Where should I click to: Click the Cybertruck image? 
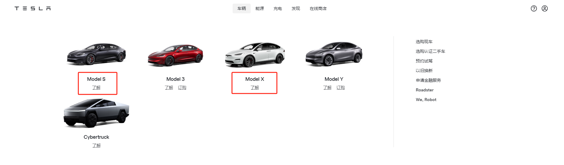96,113
